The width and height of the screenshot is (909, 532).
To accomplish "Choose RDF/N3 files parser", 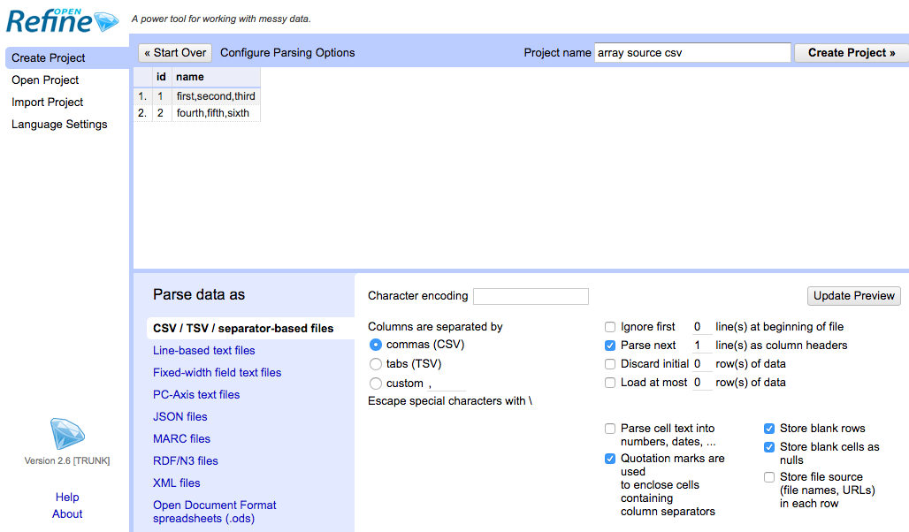I will [186, 460].
